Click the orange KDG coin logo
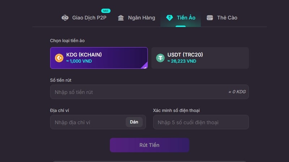The width and height of the screenshot is (289, 162). click(x=59, y=58)
